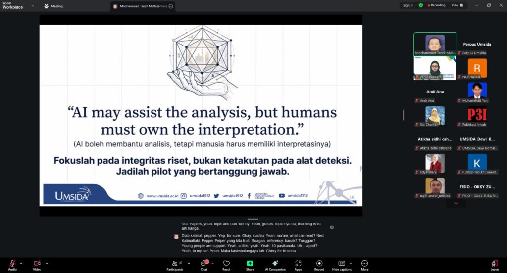Click the Sign in button
Viewport: 507px width, 273px height.
pos(408,5)
